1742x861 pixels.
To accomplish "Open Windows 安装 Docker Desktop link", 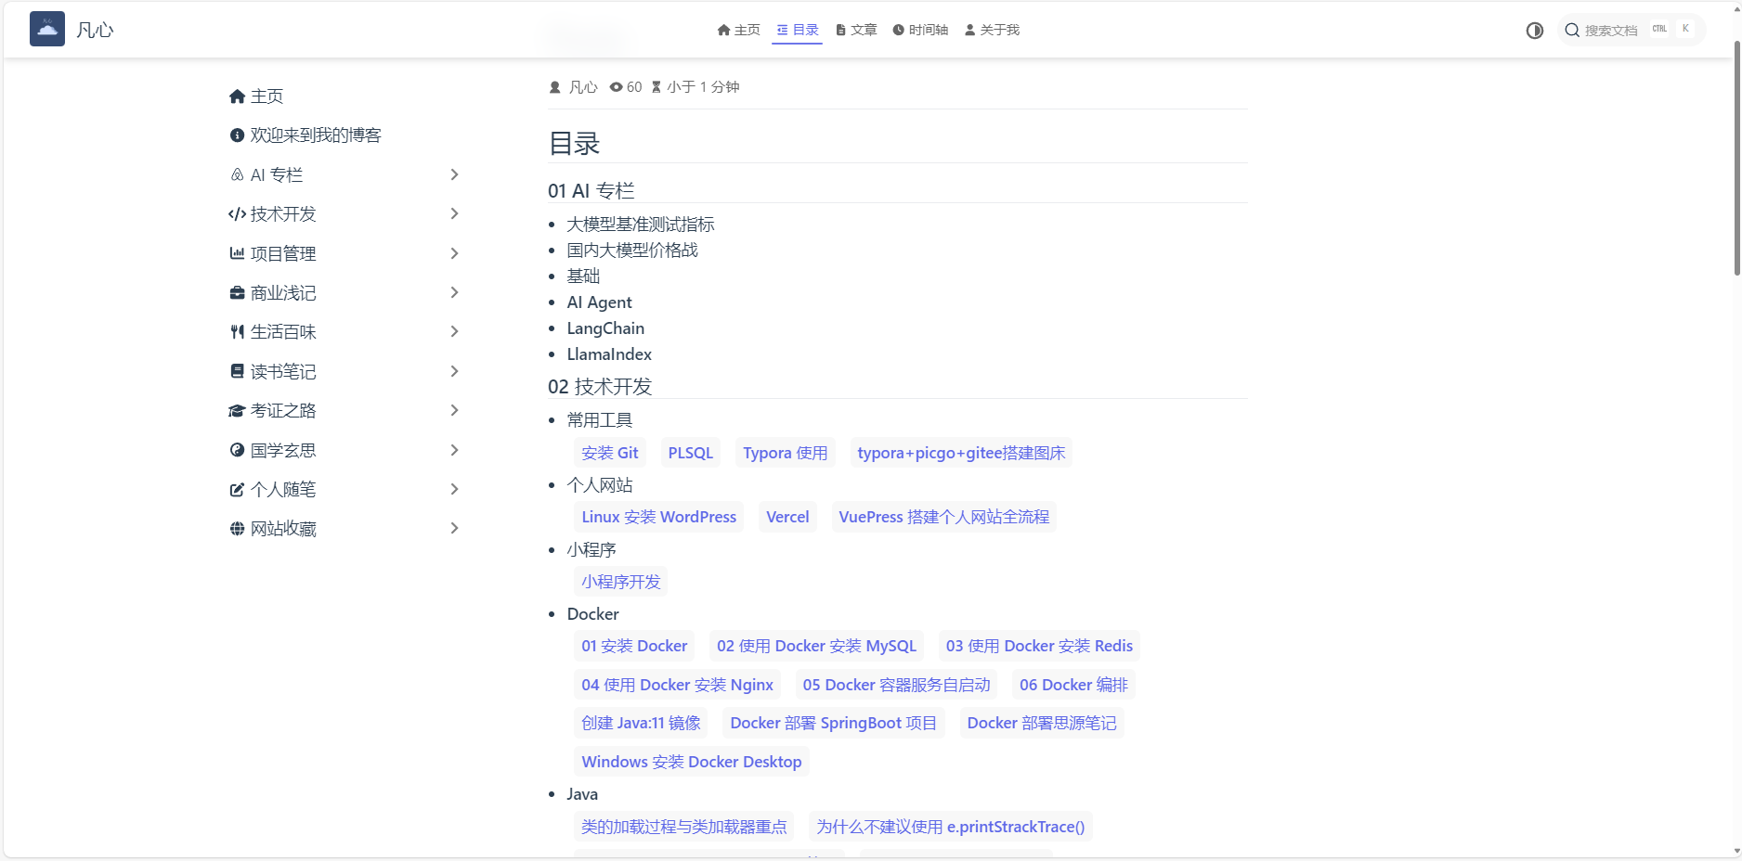I will [x=692, y=762].
